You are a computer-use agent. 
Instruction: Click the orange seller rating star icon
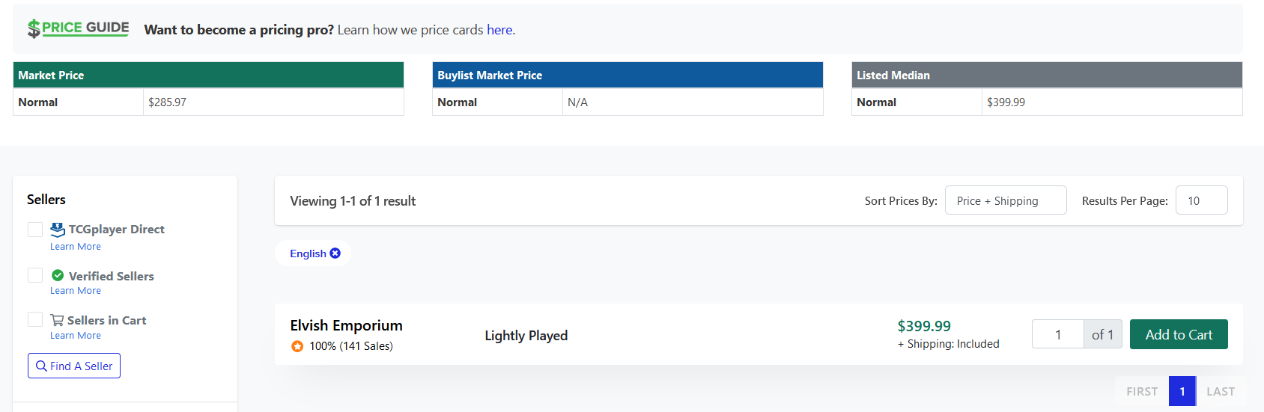point(297,346)
